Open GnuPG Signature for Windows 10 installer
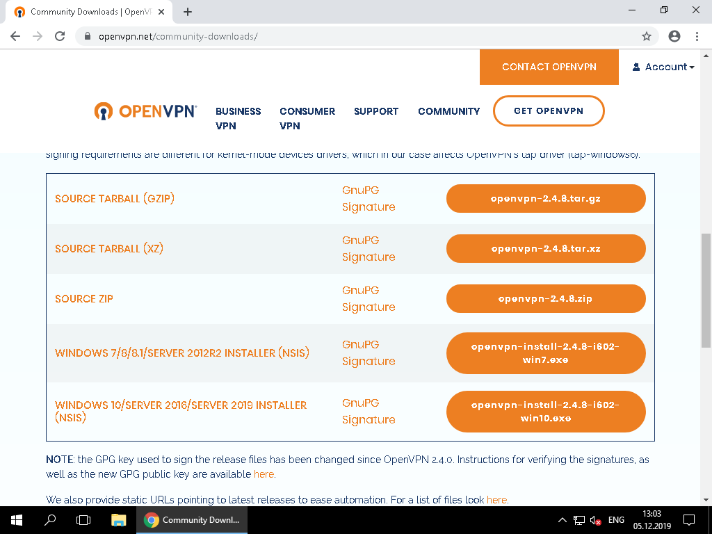The height and width of the screenshot is (534, 712). click(x=369, y=412)
